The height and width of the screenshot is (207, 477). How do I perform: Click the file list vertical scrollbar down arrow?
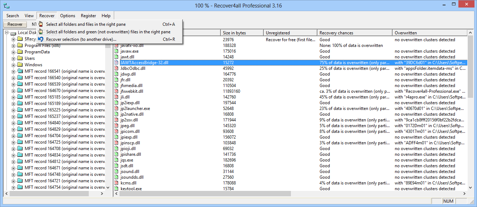coord(471,188)
